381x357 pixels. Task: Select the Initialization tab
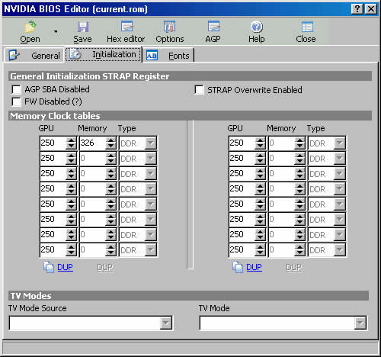pos(104,54)
